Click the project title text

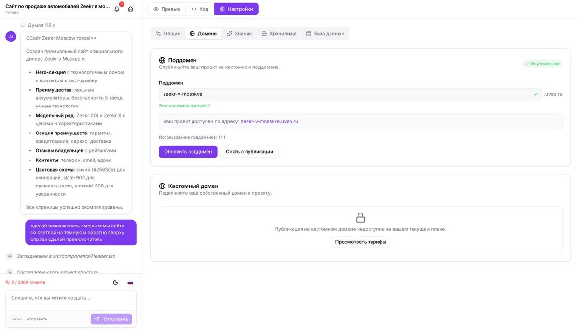coord(57,7)
